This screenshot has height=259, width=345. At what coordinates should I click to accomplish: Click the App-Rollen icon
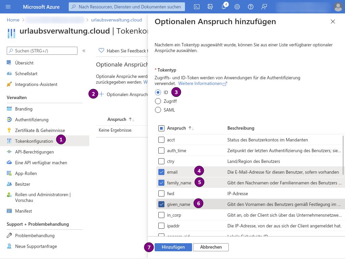point(9,173)
